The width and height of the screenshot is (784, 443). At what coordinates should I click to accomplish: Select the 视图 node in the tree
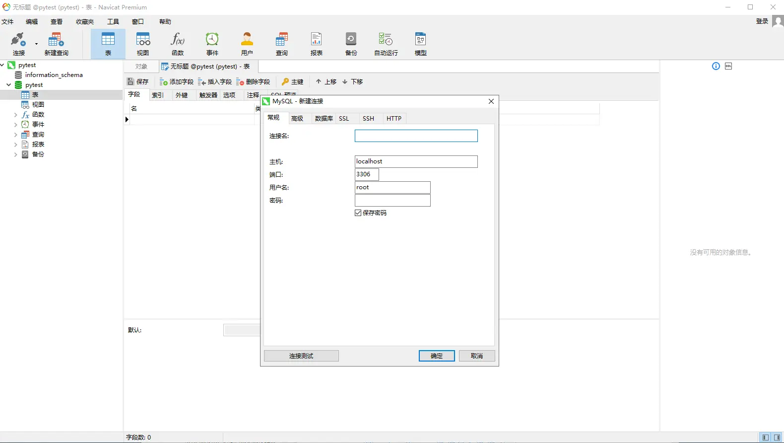pos(38,105)
